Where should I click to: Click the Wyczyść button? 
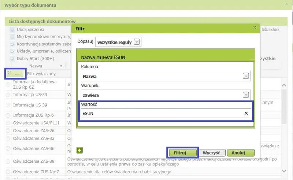coord(212,153)
